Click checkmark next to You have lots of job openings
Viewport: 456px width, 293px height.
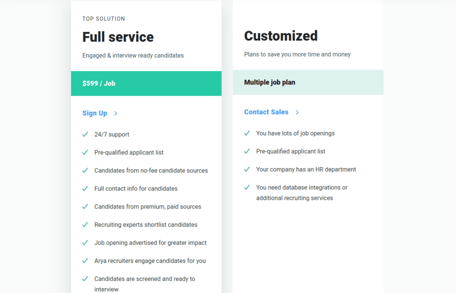pos(247,133)
